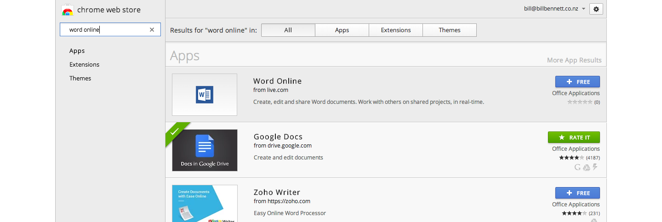Open the Zoho Writer title link
The width and height of the screenshot is (662, 222).
277,192
